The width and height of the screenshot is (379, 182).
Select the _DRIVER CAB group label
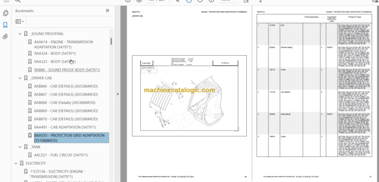[41, 78]
